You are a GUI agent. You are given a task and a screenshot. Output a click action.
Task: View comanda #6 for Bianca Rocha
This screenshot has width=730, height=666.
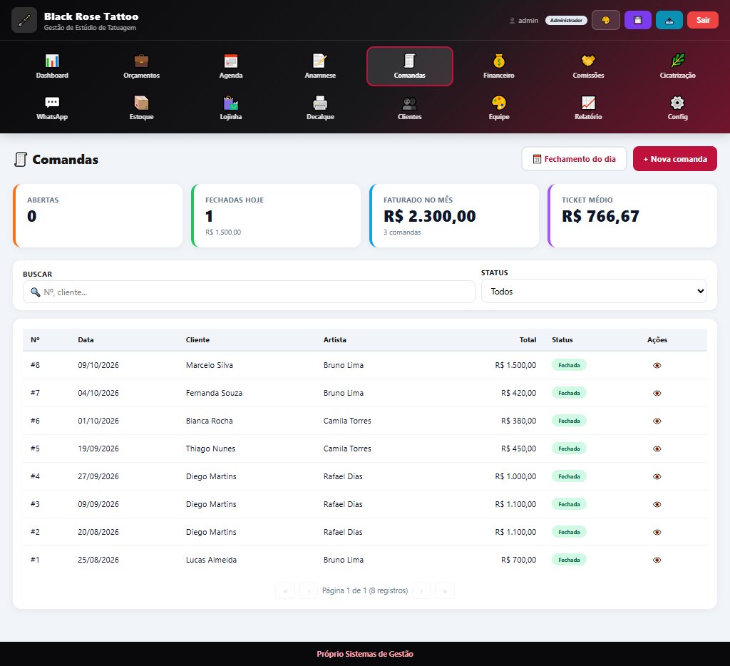point(657,421)
